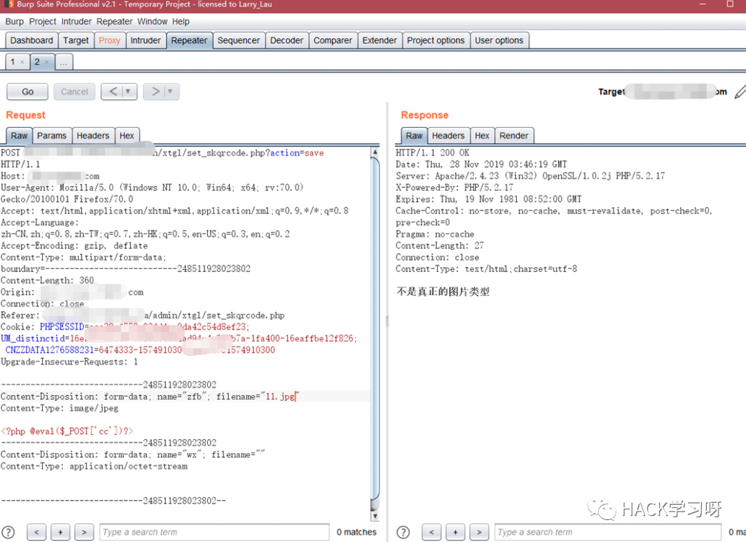Open the Extender tab
The image size is (746, 542).
[x=379, y=41]
